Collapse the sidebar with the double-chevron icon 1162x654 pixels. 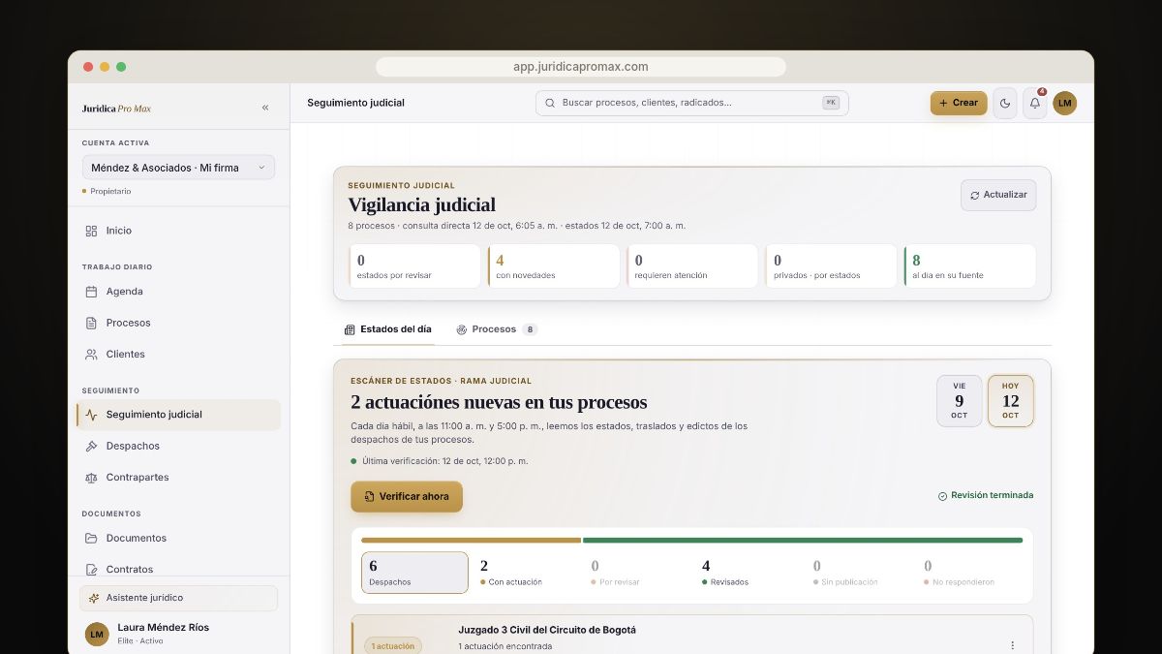coord(265,108)
